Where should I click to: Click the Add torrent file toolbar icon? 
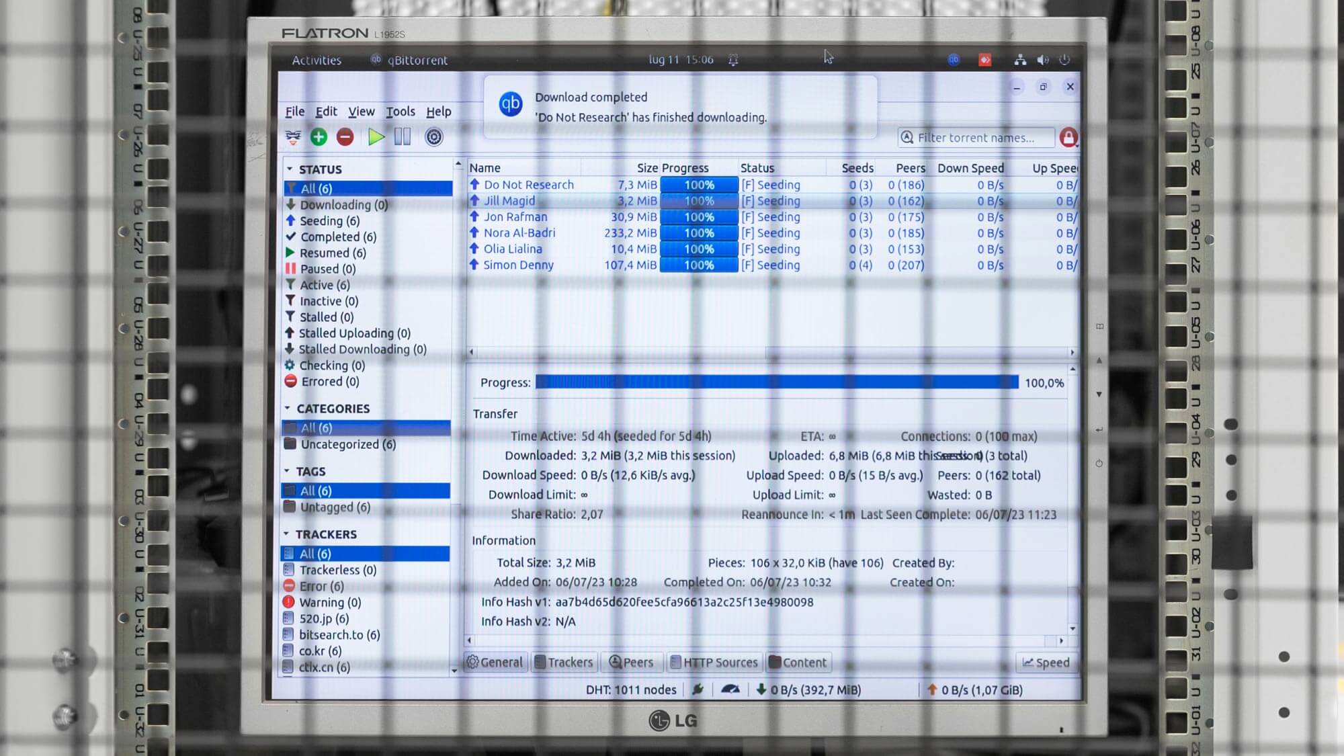point(293,137)
